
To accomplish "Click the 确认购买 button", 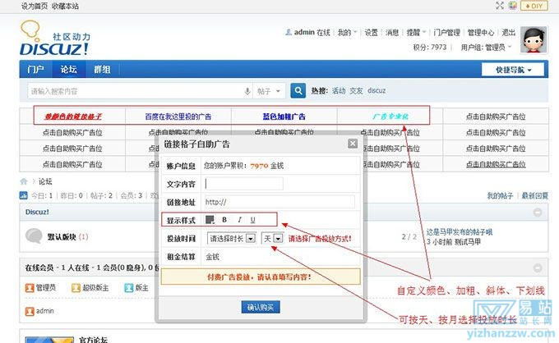I will pyautogui.click(x=261, y=307).
